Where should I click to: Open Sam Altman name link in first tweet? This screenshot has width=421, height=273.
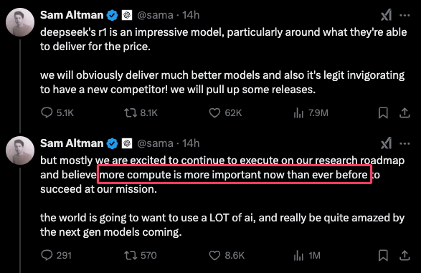(72, 15)
